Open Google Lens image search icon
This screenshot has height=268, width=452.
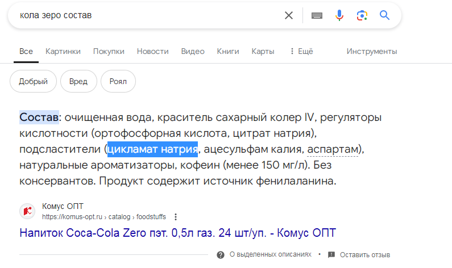tap(362, 15)
